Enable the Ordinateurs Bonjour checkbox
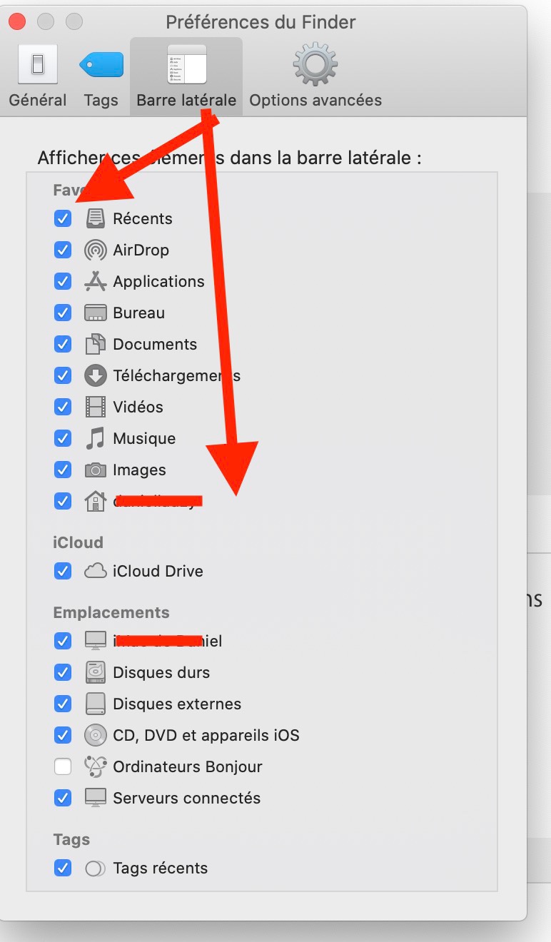Image resolution: width=551 pixels, height=942 pixels. click(63, 766)
